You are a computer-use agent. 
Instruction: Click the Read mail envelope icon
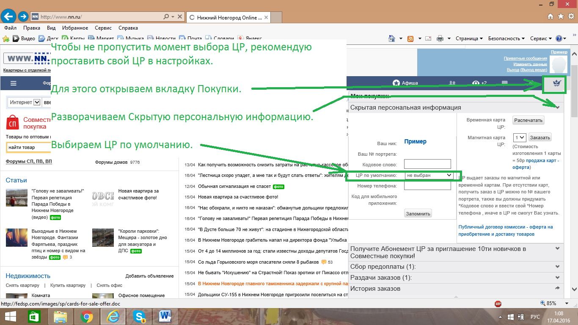click(x=428, y=39)
